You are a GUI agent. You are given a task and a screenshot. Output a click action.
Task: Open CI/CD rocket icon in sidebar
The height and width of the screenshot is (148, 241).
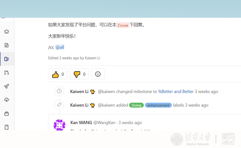point(6,86)
